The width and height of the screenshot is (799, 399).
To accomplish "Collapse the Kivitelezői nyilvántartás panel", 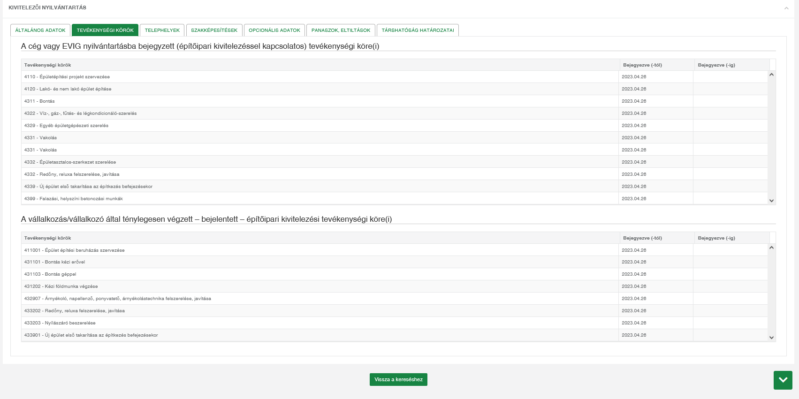I will [786, 8].
